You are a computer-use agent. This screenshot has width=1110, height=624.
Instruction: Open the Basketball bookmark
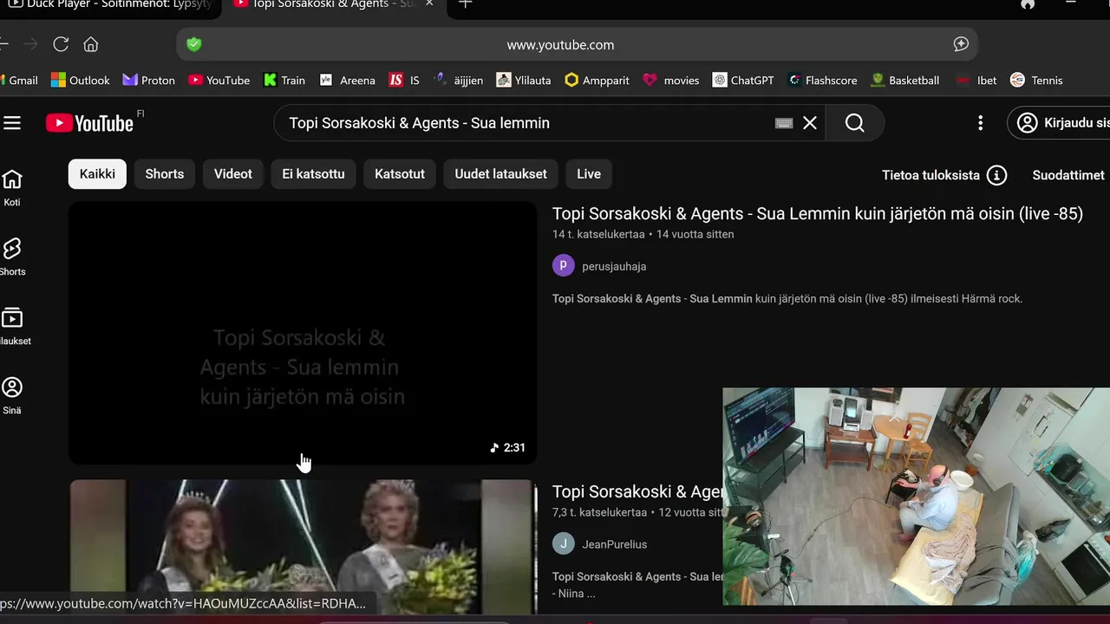[x=905, y=80]
